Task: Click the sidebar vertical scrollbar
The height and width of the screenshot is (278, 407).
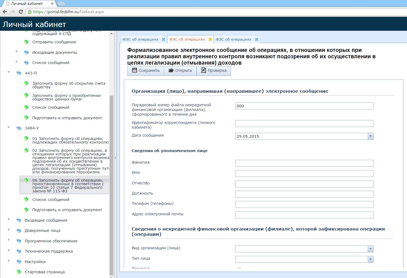Action: click(111, 185)
